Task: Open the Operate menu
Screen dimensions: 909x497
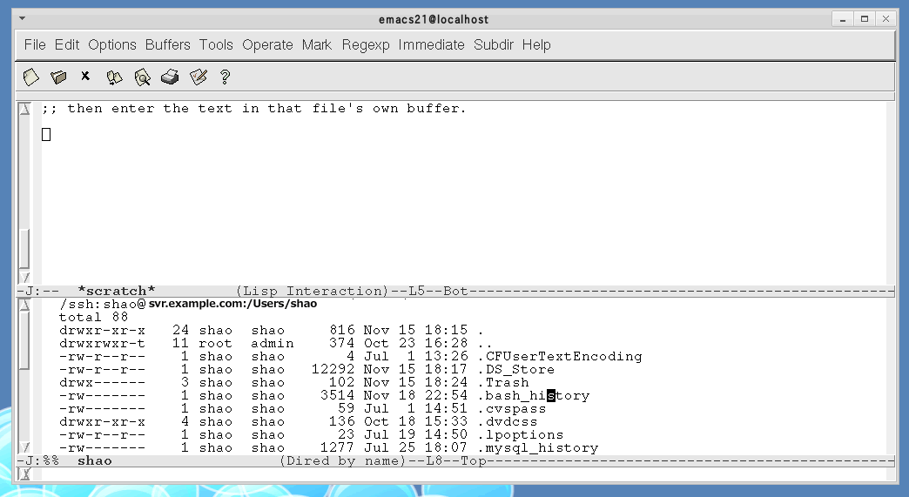Action: (267, 44)
